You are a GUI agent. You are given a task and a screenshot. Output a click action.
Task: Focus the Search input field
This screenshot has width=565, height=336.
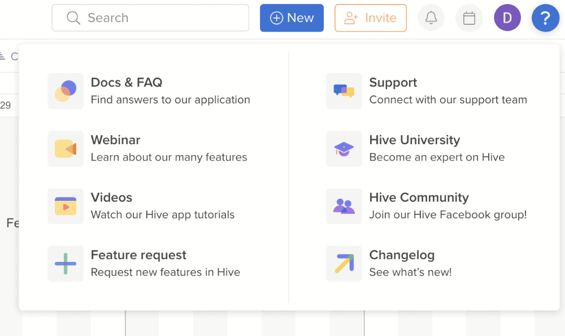pos(150,18)
